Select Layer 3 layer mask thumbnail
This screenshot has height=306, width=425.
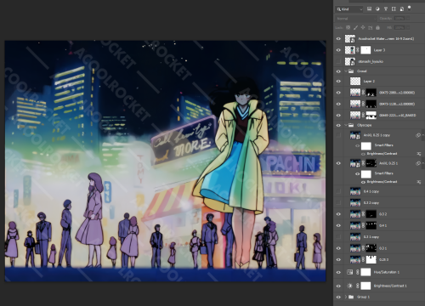[x=365, y=50]
